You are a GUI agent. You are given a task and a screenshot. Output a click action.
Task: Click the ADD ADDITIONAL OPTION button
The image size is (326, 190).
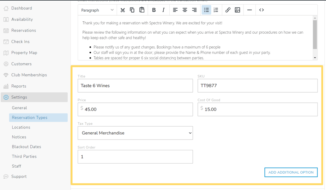click(x=291, y=172)
